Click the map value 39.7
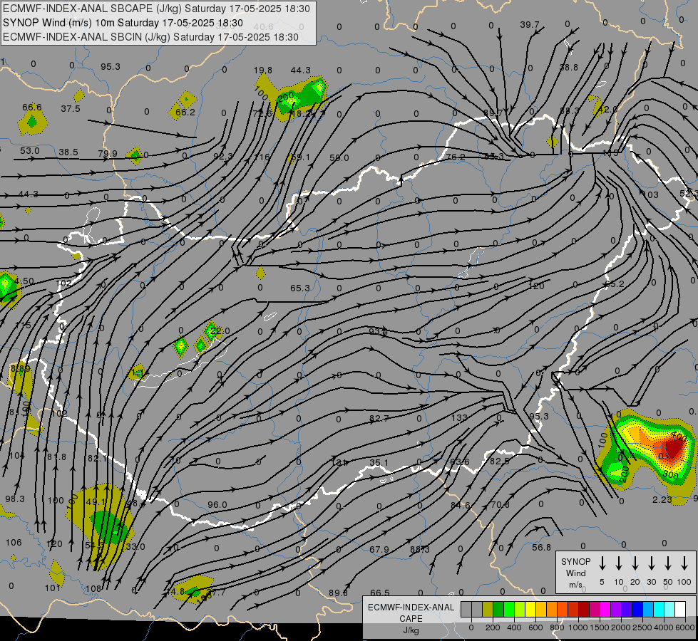 point(529,25)
